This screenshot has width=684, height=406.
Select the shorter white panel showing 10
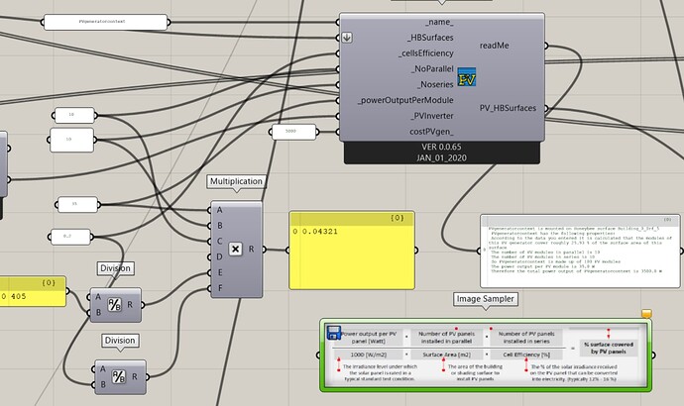pos(74,116)
